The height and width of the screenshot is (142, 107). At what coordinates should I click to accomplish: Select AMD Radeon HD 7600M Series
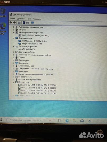point(34,41)
